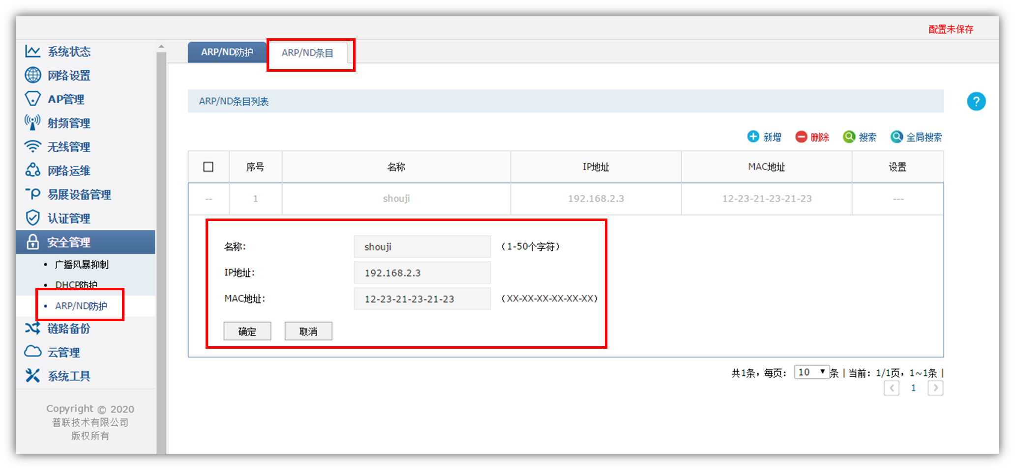Select DHCP防护 submenu item
Image resolution: width=1015 pixels, height=470 pixels.
[x=76, y=285]
